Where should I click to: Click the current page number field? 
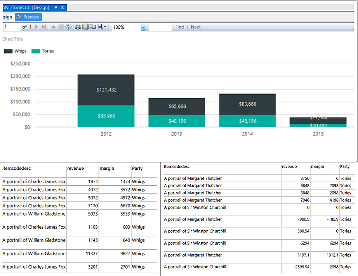point(11,27)
